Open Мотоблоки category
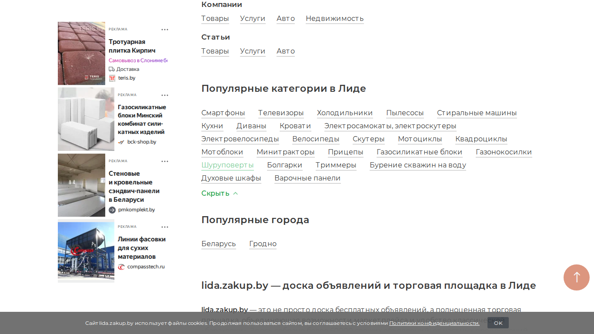Viewport: 594px width, 334px height. pyautogui.click(x=222, y=152)
